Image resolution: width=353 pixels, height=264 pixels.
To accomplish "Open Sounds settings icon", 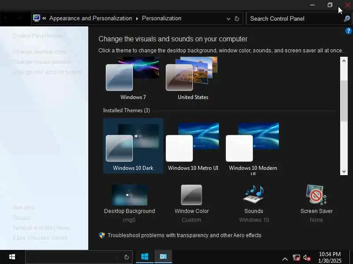I will click(254, 194).
